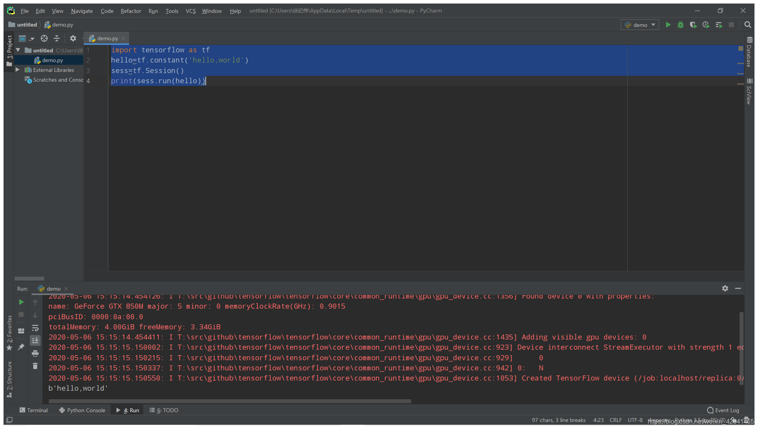Select the Run menu from menu bar
This screenshot has height=429, width=758.
point(153,11)
